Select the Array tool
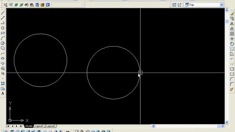Screen dimensions: 235x132 click(x=232, y=34)
